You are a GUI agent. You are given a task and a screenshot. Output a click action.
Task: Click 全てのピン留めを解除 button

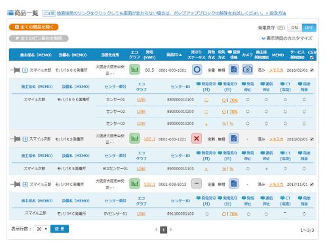pyautogui.click(x=39, y=39)
